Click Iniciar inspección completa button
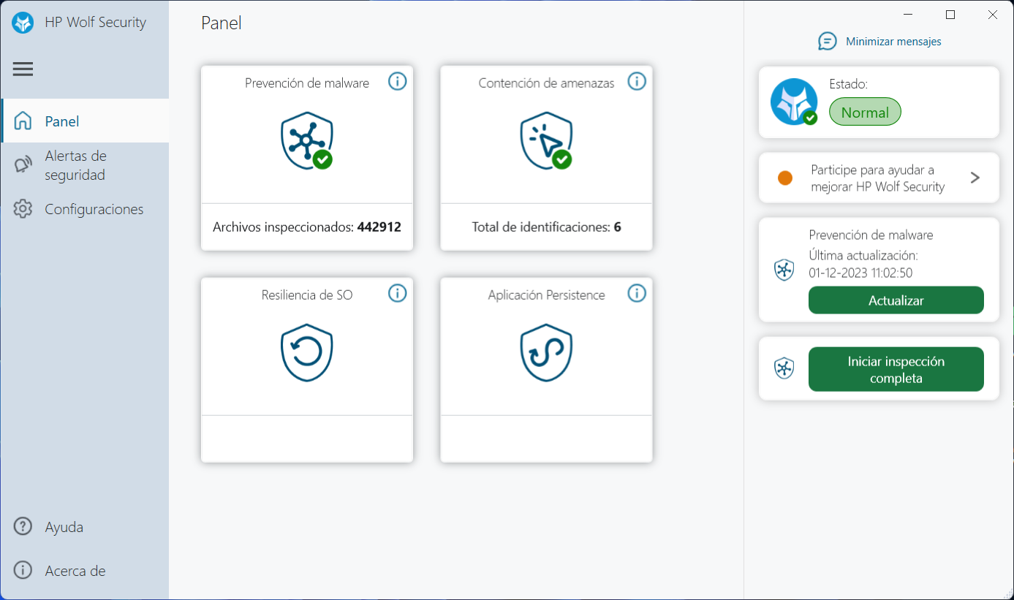 896,369
